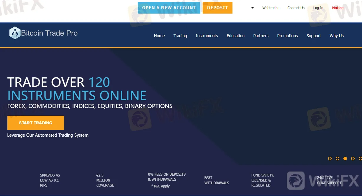Open the Trading menu
Image resolution: width=362 pixels, height=196 pixels.
(180, 36)
